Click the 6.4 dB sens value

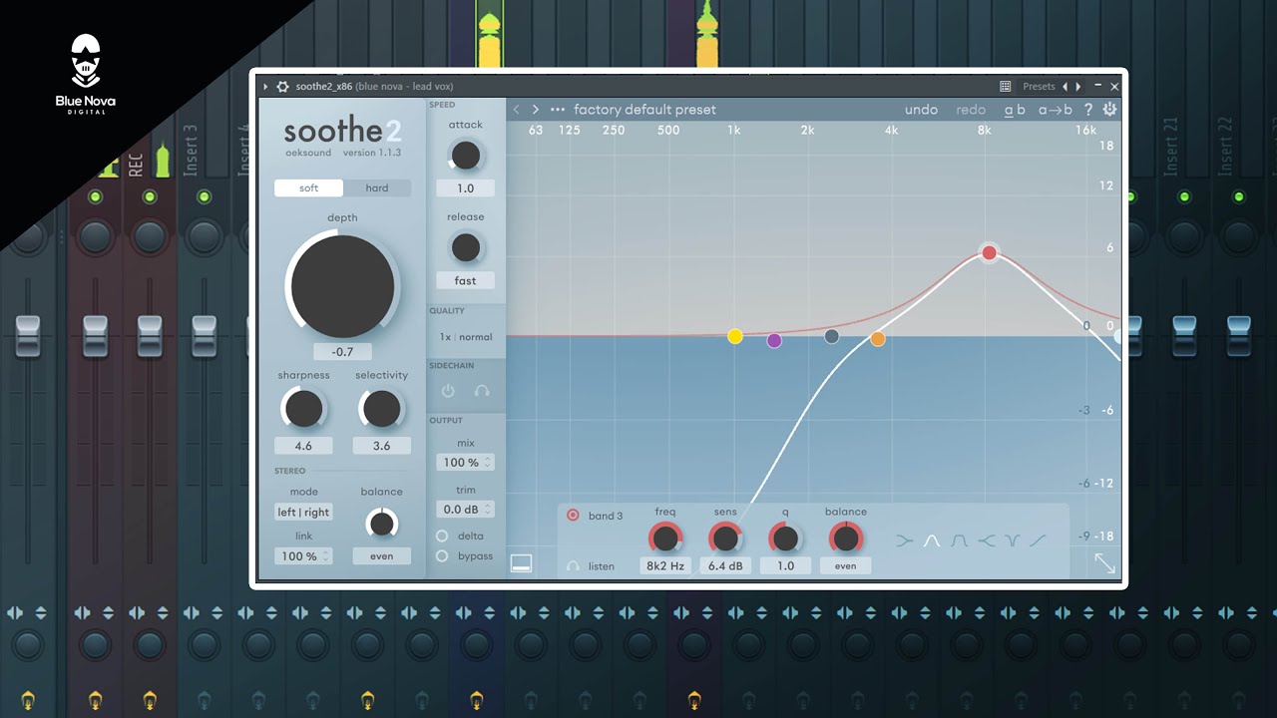click(725, 565)
